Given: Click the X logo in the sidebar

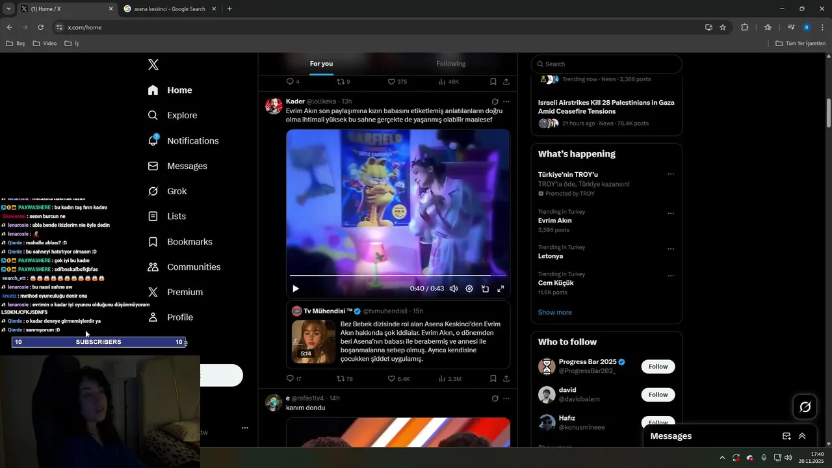Looking at the screenshot, I should 153,64.
